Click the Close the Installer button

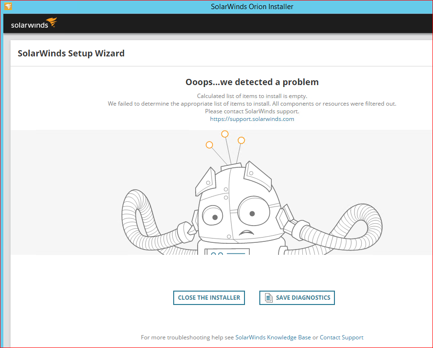209,298
